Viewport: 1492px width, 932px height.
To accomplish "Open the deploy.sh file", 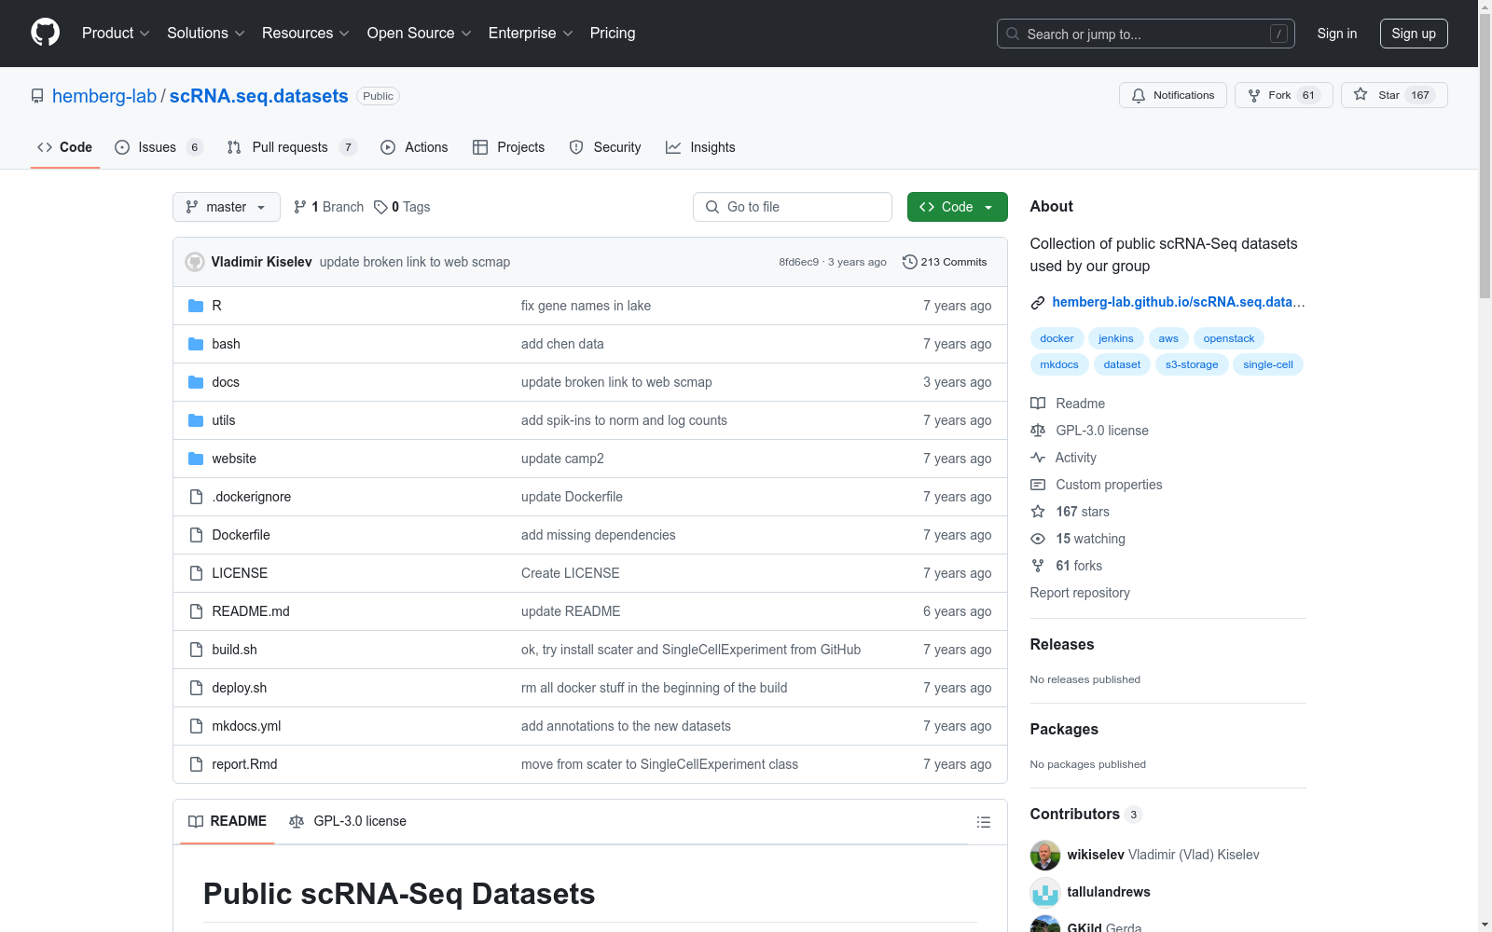I will point(240,688).
